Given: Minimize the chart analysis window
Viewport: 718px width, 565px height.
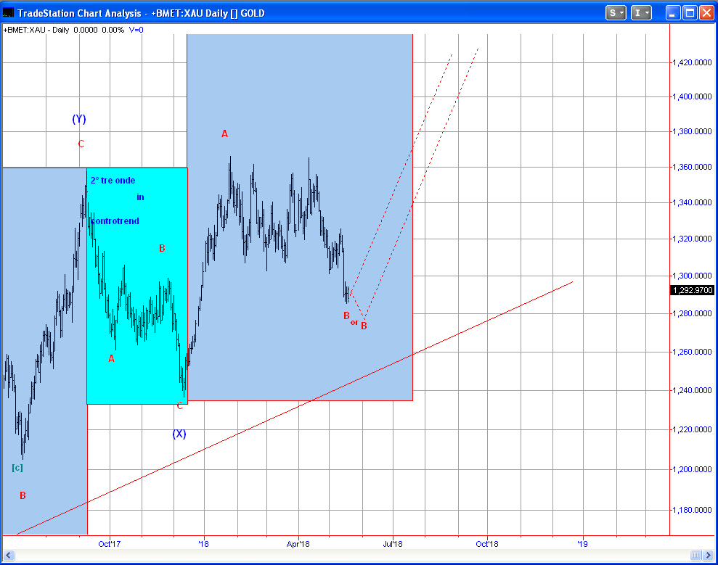Looking at the screenshot, I should (x=672, y=13).
